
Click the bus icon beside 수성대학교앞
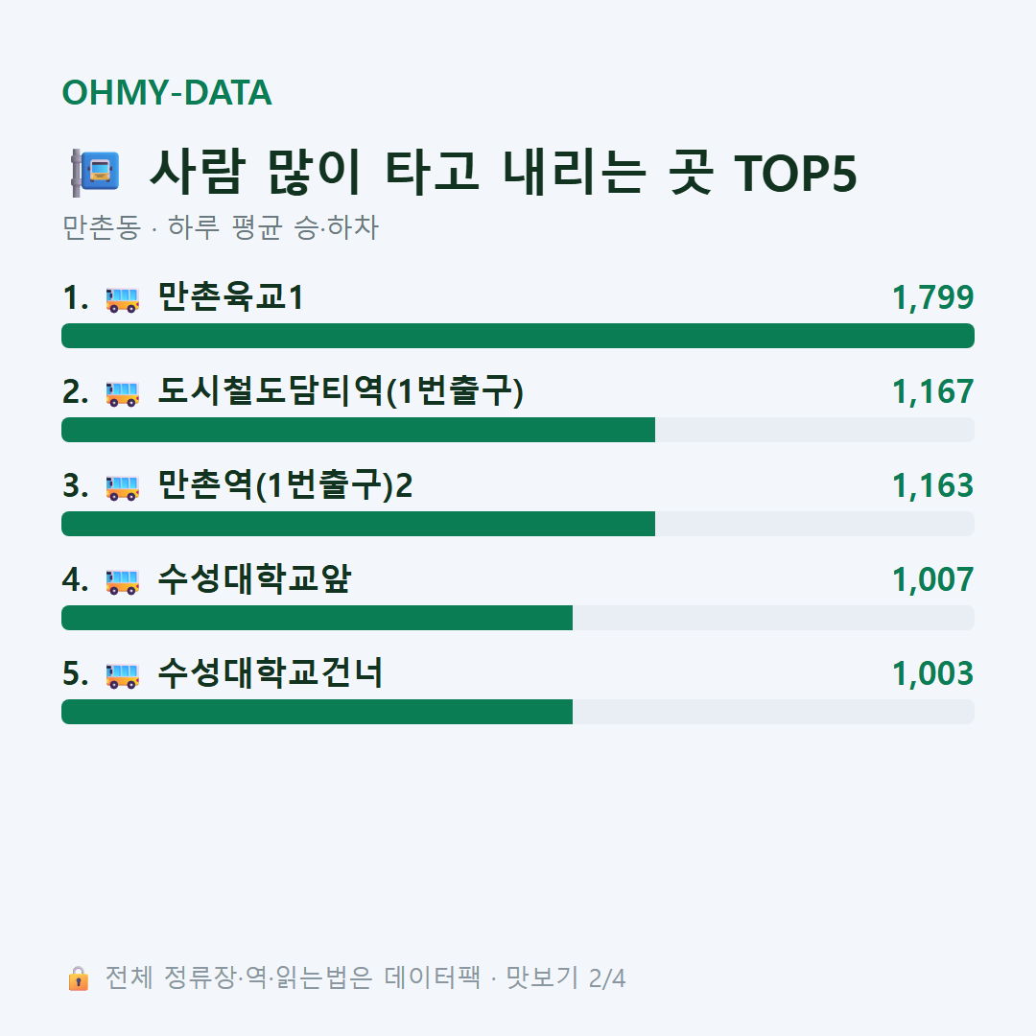click(122, 581)
